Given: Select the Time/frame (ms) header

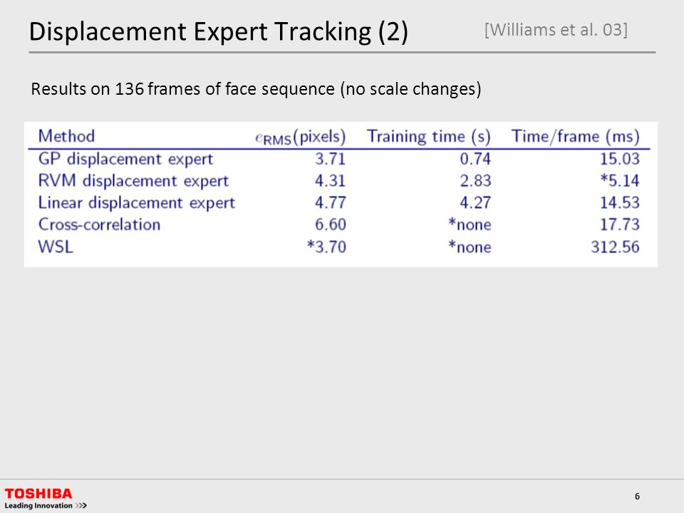Looking at the screenshot, I should point(576,137).
